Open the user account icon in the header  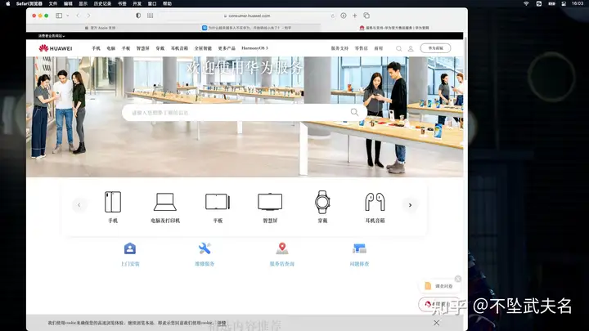(x=411, y=48)
